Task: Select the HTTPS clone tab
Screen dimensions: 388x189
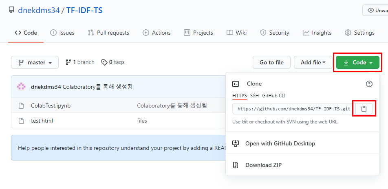Action: [x=240, y=95]
